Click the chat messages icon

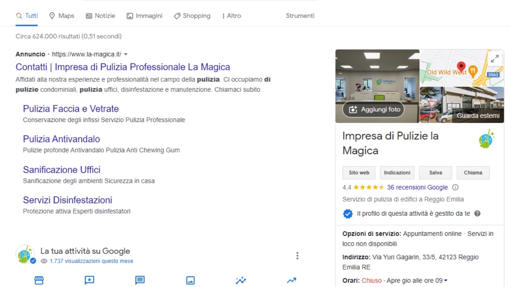pyautogui.click(x=140, y=280)
